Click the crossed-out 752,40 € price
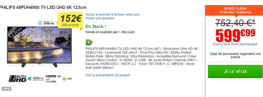The width and height of the screenshot is (263, 97). point(235,23)
